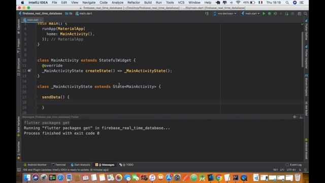Screen dimensions: 325x183
Task: Click the Stop process toolbar icon
Action: point(292,14)
